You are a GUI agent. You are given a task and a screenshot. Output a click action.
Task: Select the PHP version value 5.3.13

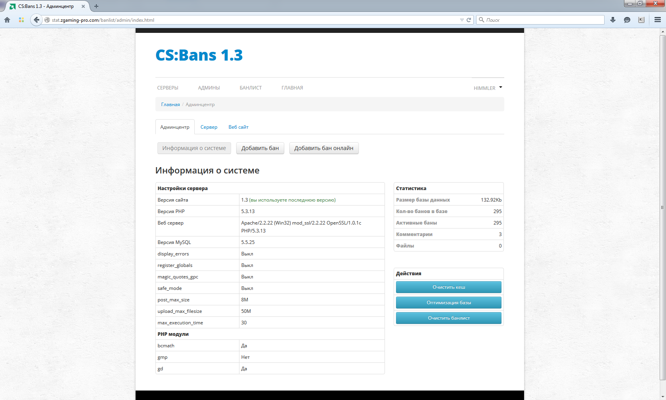point(248,211)
